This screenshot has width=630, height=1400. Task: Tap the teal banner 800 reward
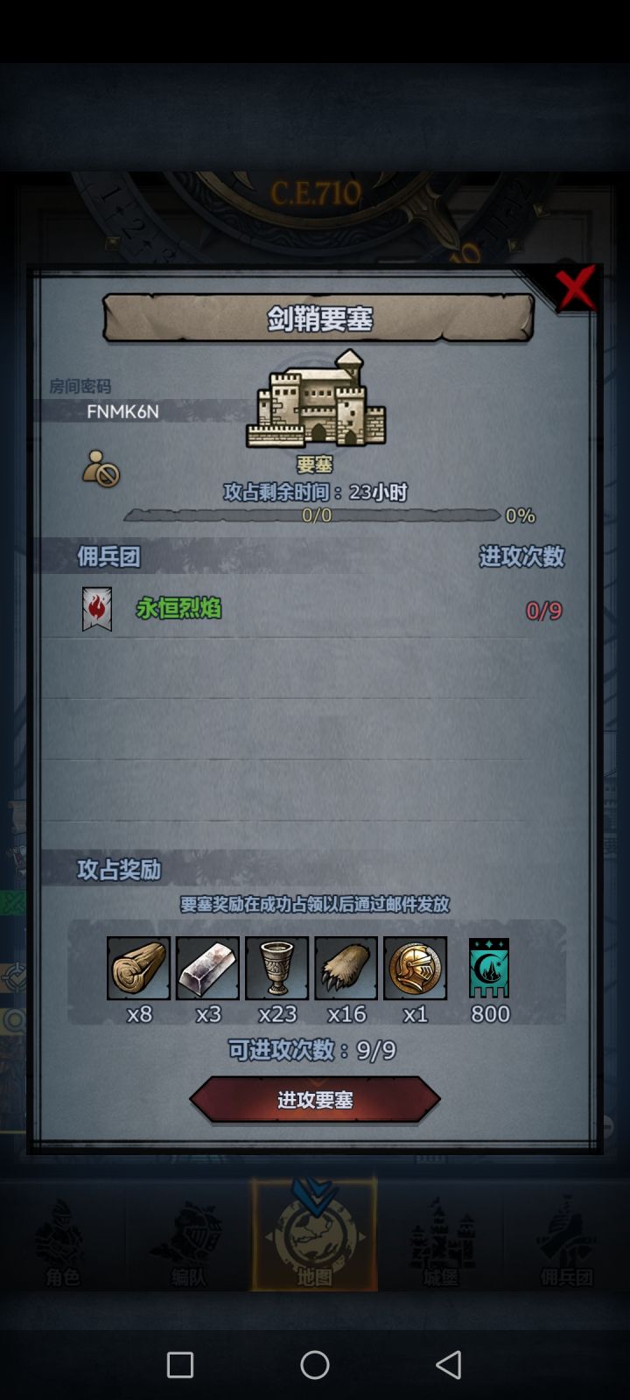click(x=489, y=969)
